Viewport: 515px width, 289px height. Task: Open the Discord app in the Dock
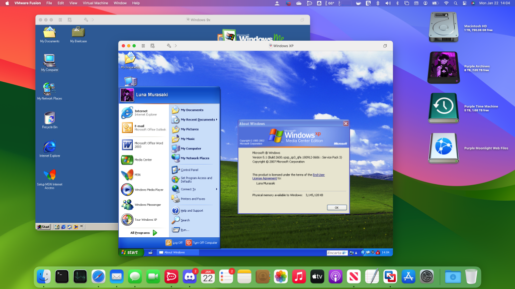pos(189,276)
